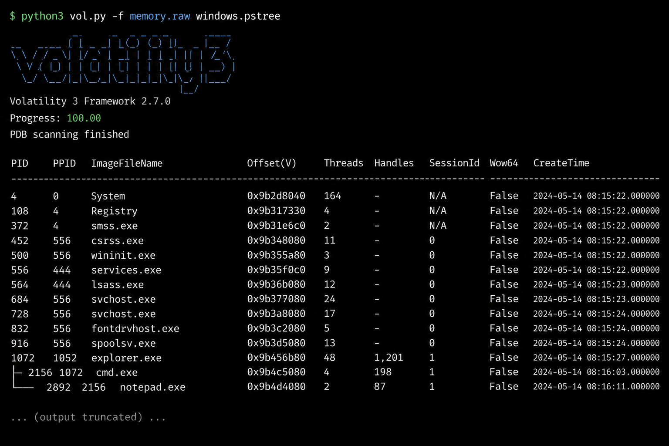Click the ImageFileName column header
669x446 pixels.
127,163
